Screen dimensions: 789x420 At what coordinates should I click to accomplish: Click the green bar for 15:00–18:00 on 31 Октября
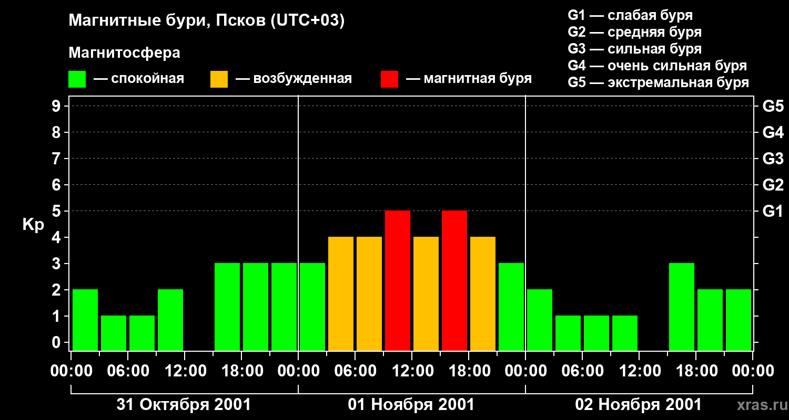click(x=227, y=307)
